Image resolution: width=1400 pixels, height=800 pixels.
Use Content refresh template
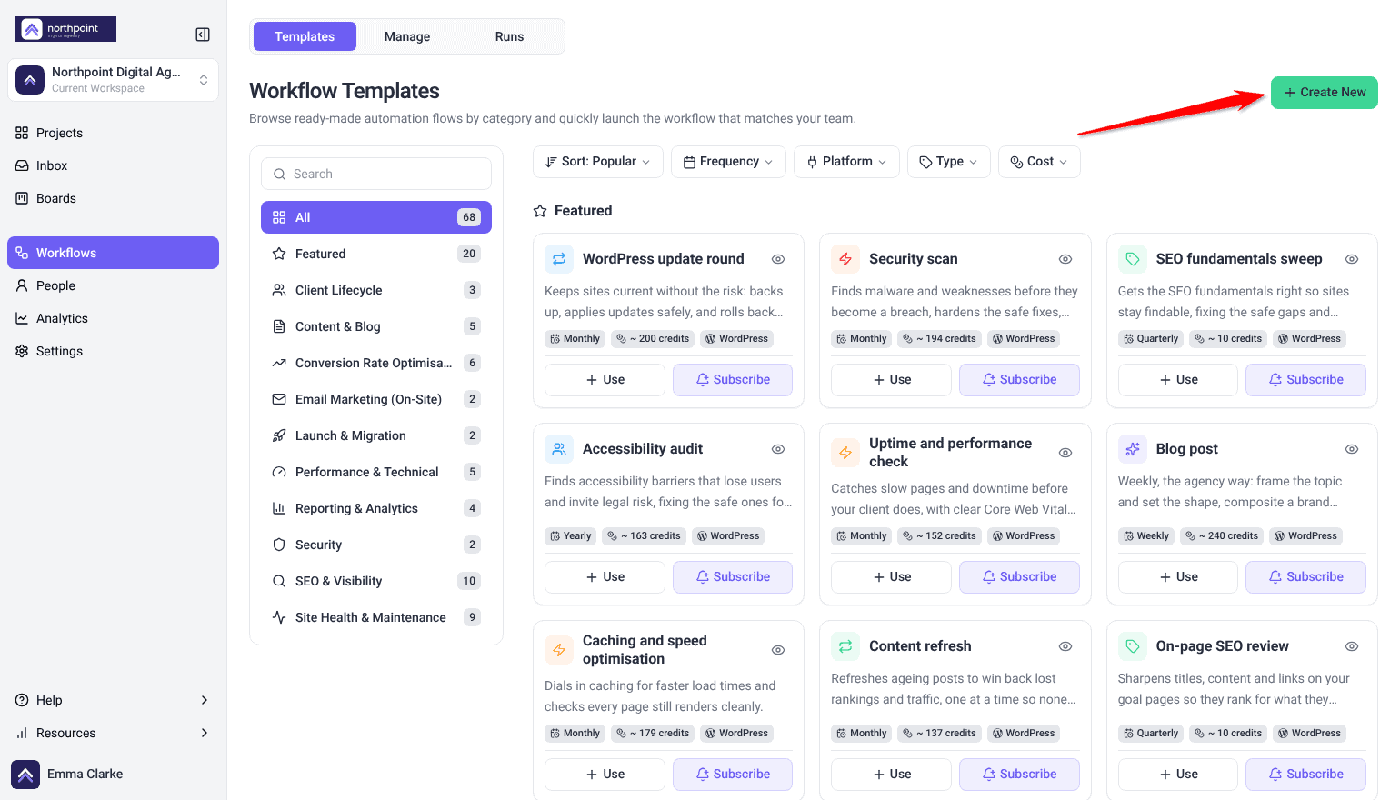pos(891,775)
